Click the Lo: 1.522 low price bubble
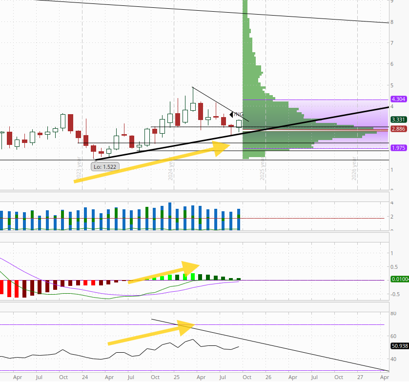 tap(105, 167)
